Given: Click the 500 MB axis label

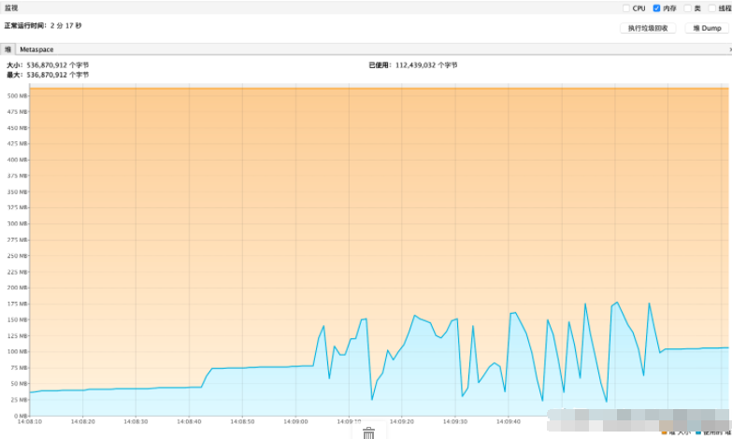Looking at the screenshot, I should pos(17,95).
